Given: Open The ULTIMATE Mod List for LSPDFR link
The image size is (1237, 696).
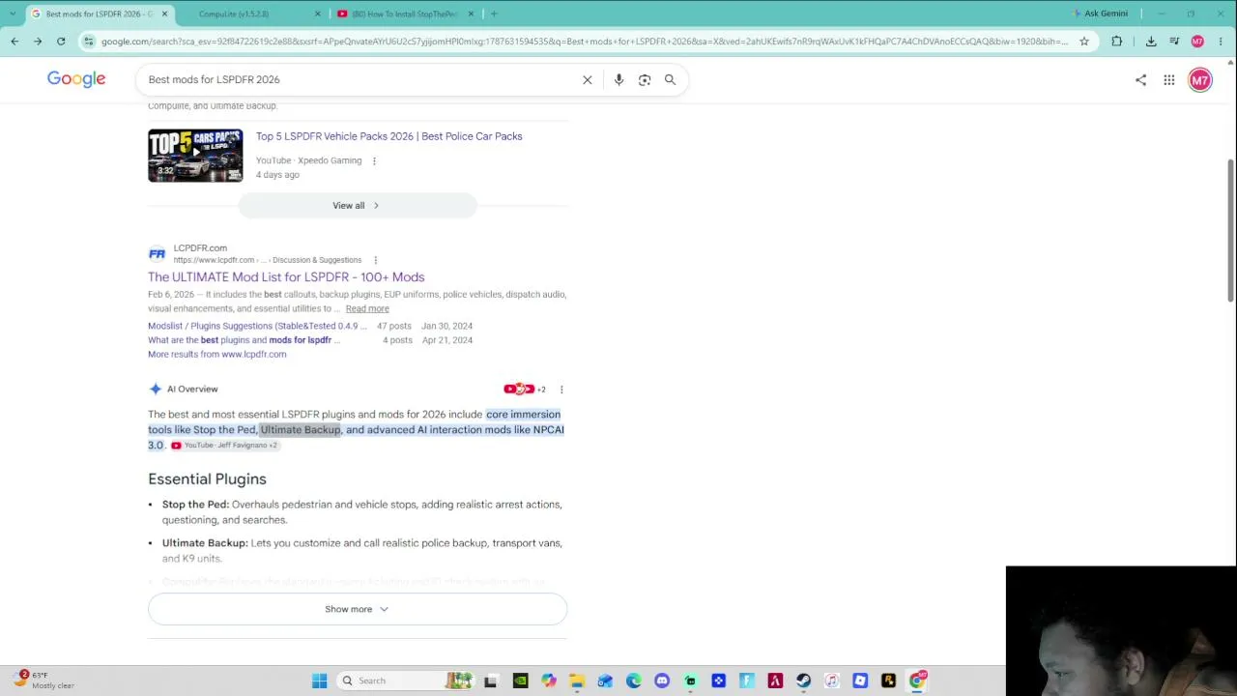Looking at the screenshot, I should coord(286,276).
